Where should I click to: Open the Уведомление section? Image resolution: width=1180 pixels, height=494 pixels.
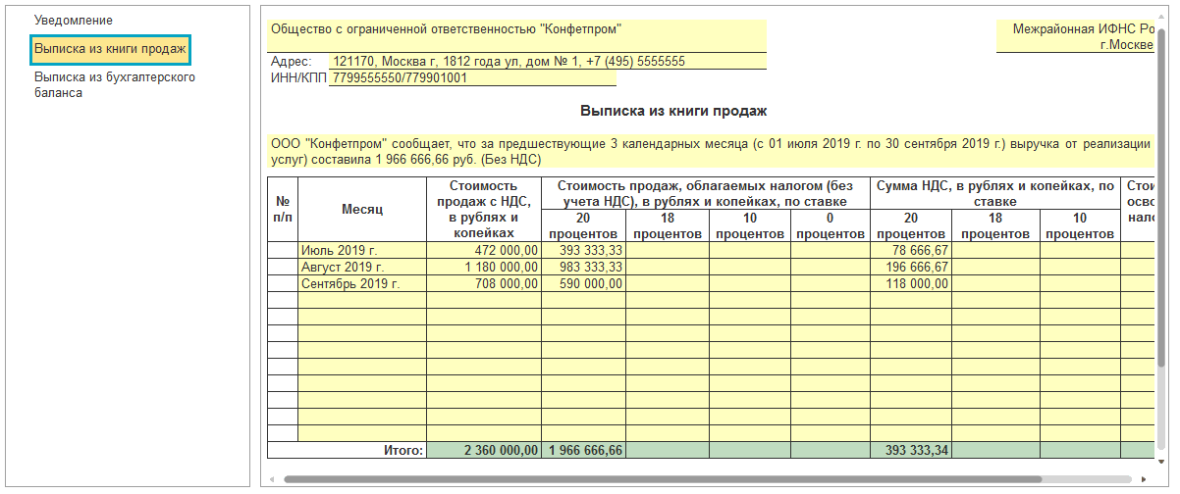[74, 21]
